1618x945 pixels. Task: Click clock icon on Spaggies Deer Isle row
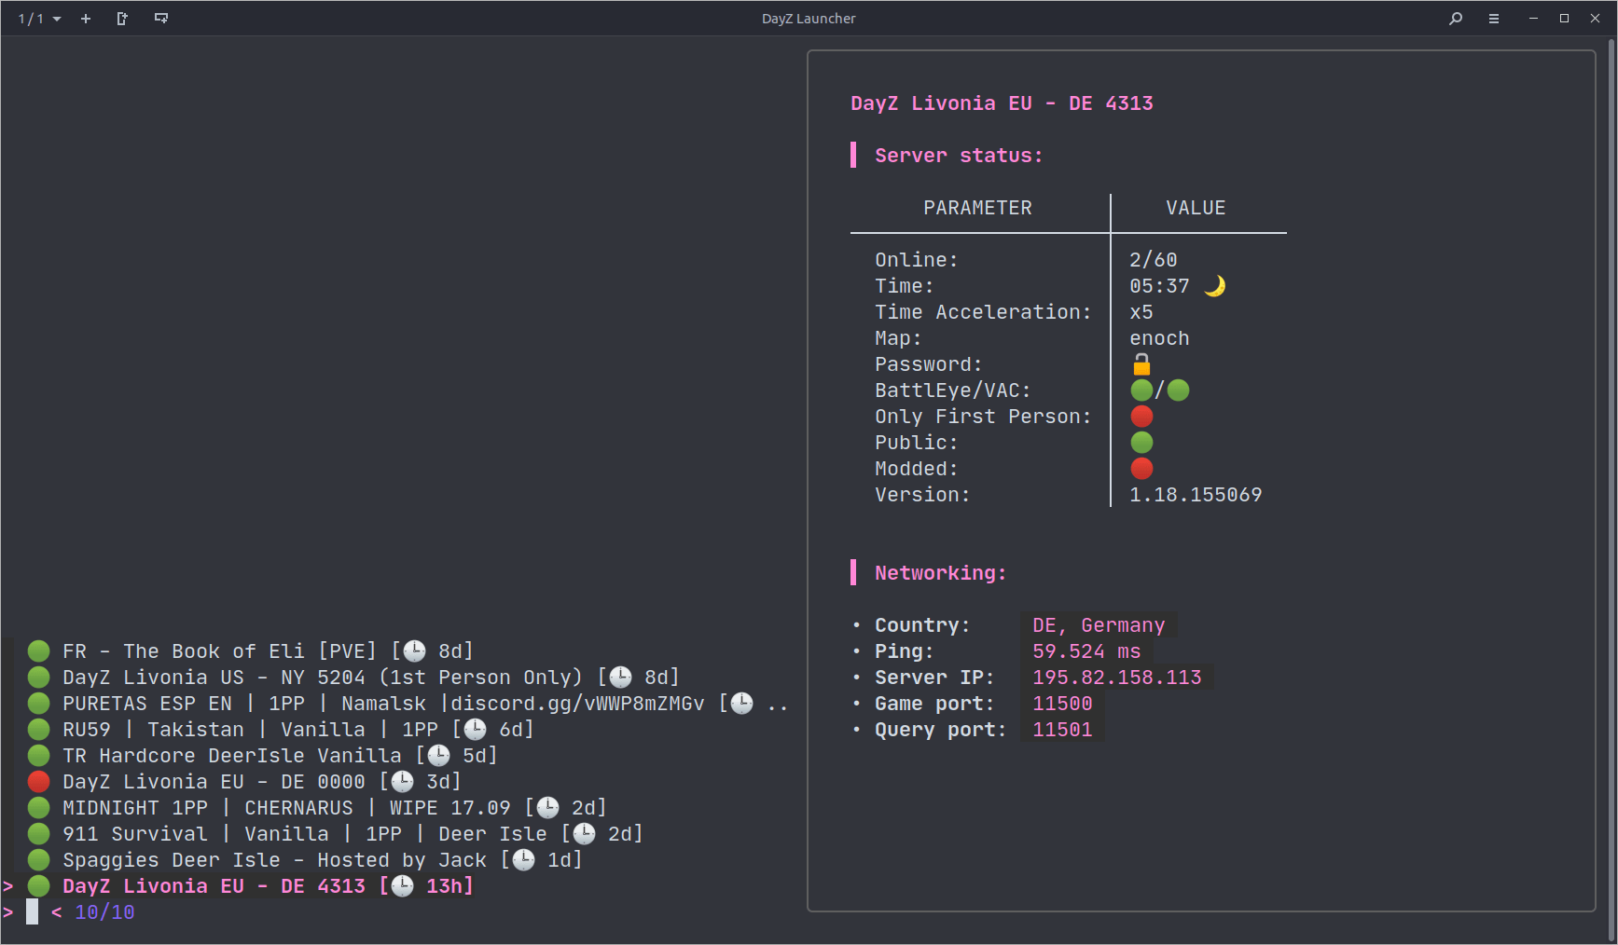point(524,859)
